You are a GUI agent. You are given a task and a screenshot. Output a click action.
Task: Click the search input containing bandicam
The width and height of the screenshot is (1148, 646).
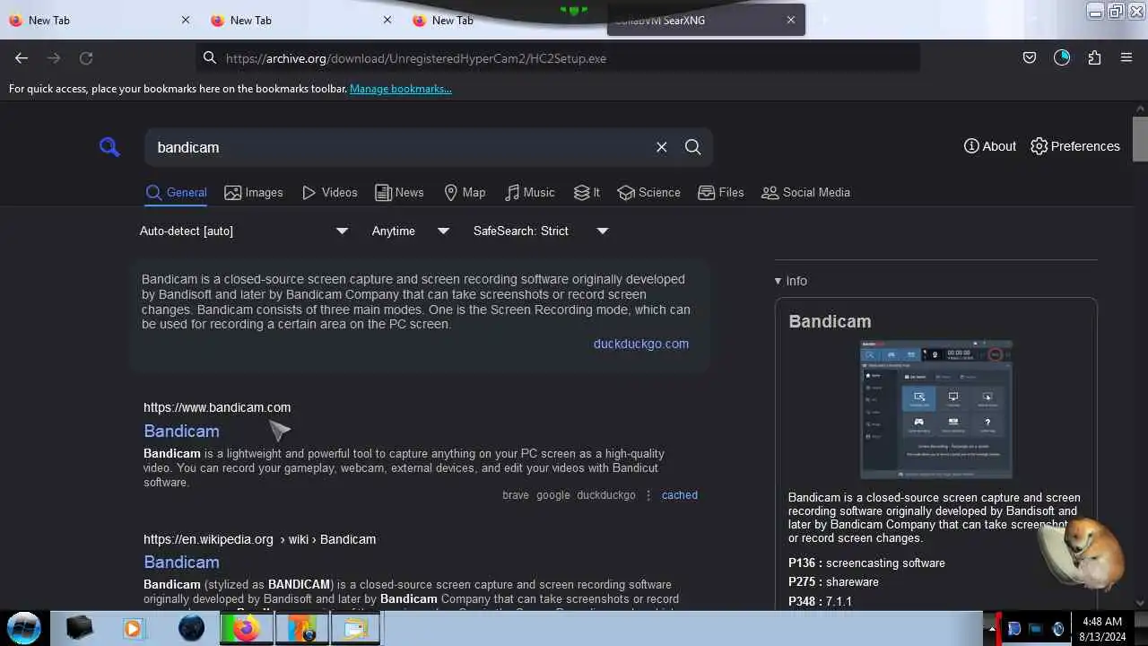pyautogui.click(x=399, y=147)
